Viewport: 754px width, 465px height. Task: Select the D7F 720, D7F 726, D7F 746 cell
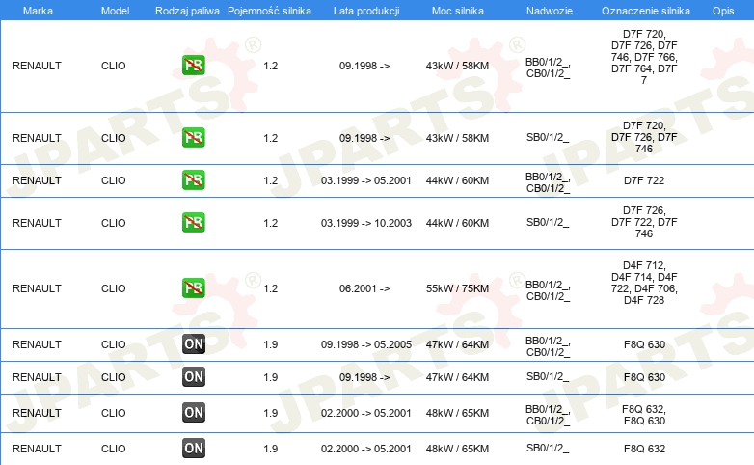click(x=644, y=137)
